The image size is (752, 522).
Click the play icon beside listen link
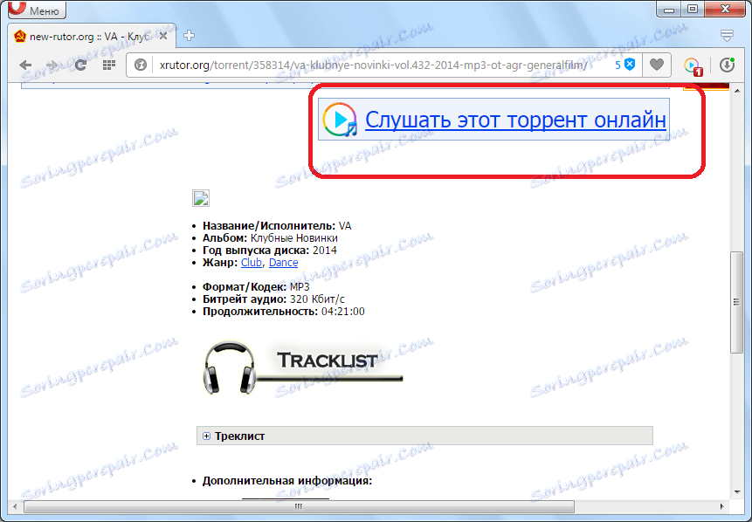click(x=340, y=120)
